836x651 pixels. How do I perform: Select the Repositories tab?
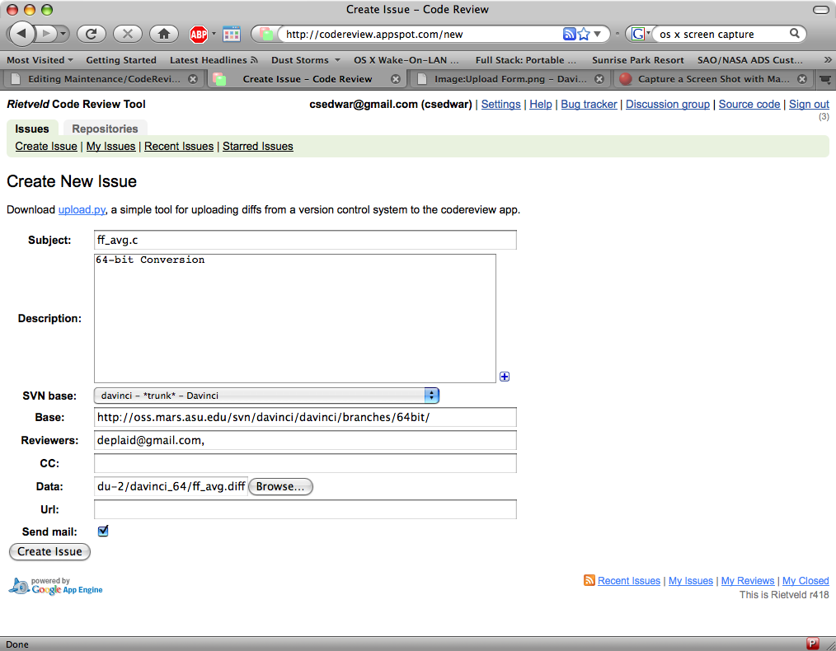(x=105, y=129)
